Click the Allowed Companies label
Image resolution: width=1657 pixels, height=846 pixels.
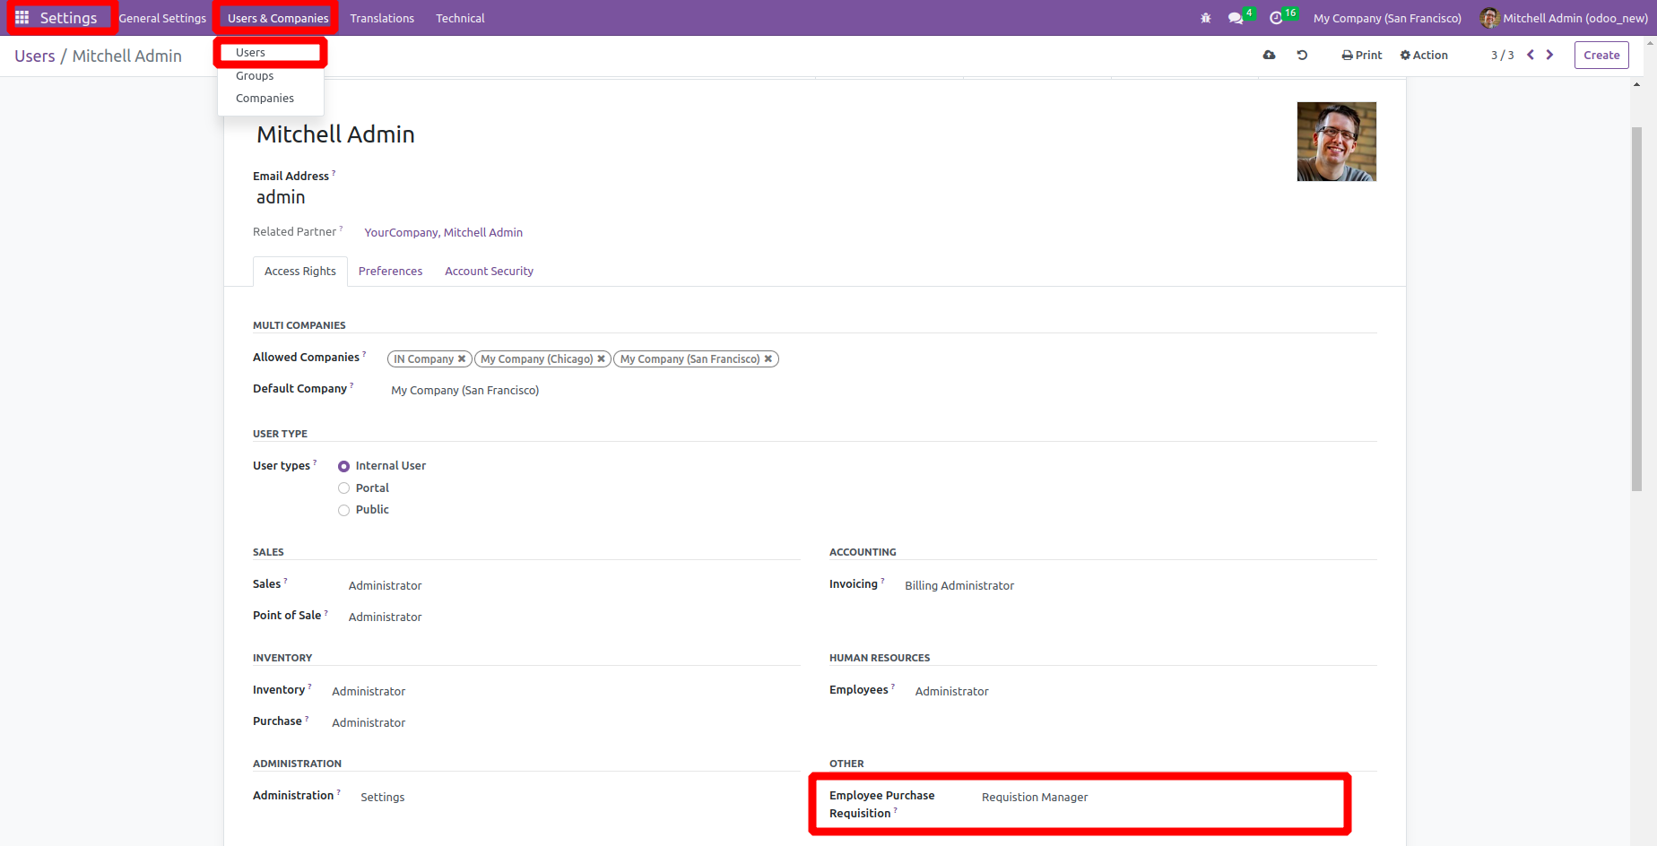[306, 358]
